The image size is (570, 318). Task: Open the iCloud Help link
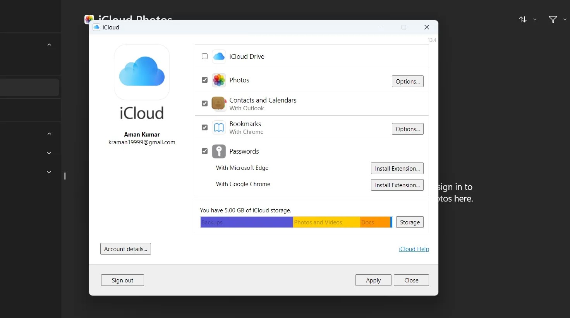[414, 249]
